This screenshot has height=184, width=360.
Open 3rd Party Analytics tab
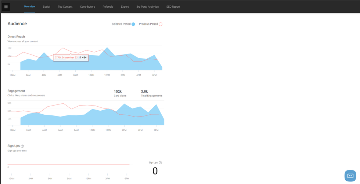[147, 7]
